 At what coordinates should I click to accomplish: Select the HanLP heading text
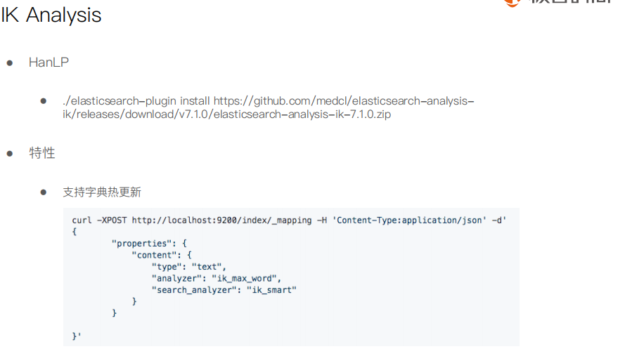[x=49, y=62]
